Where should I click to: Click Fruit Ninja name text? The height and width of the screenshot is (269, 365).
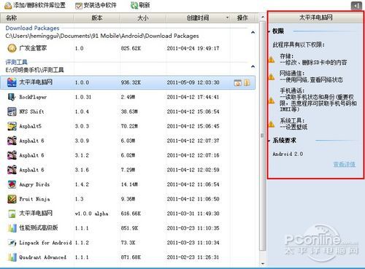click(x=34, y=199)
